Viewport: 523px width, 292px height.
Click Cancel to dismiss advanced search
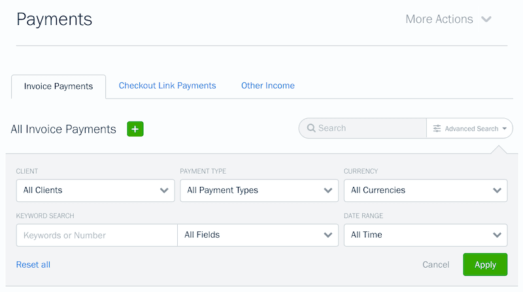point(435,265)
